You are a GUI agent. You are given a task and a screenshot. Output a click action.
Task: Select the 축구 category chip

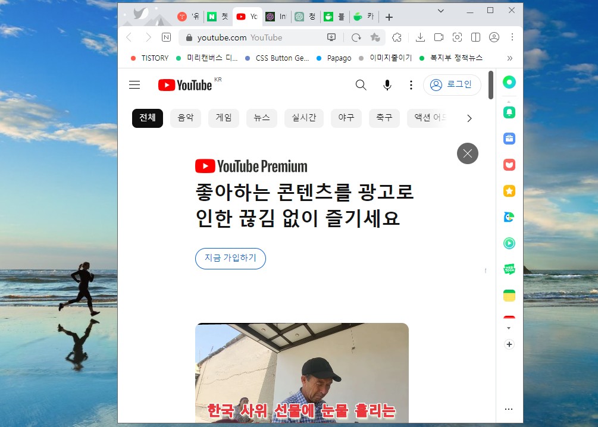(x=384, y=118)
